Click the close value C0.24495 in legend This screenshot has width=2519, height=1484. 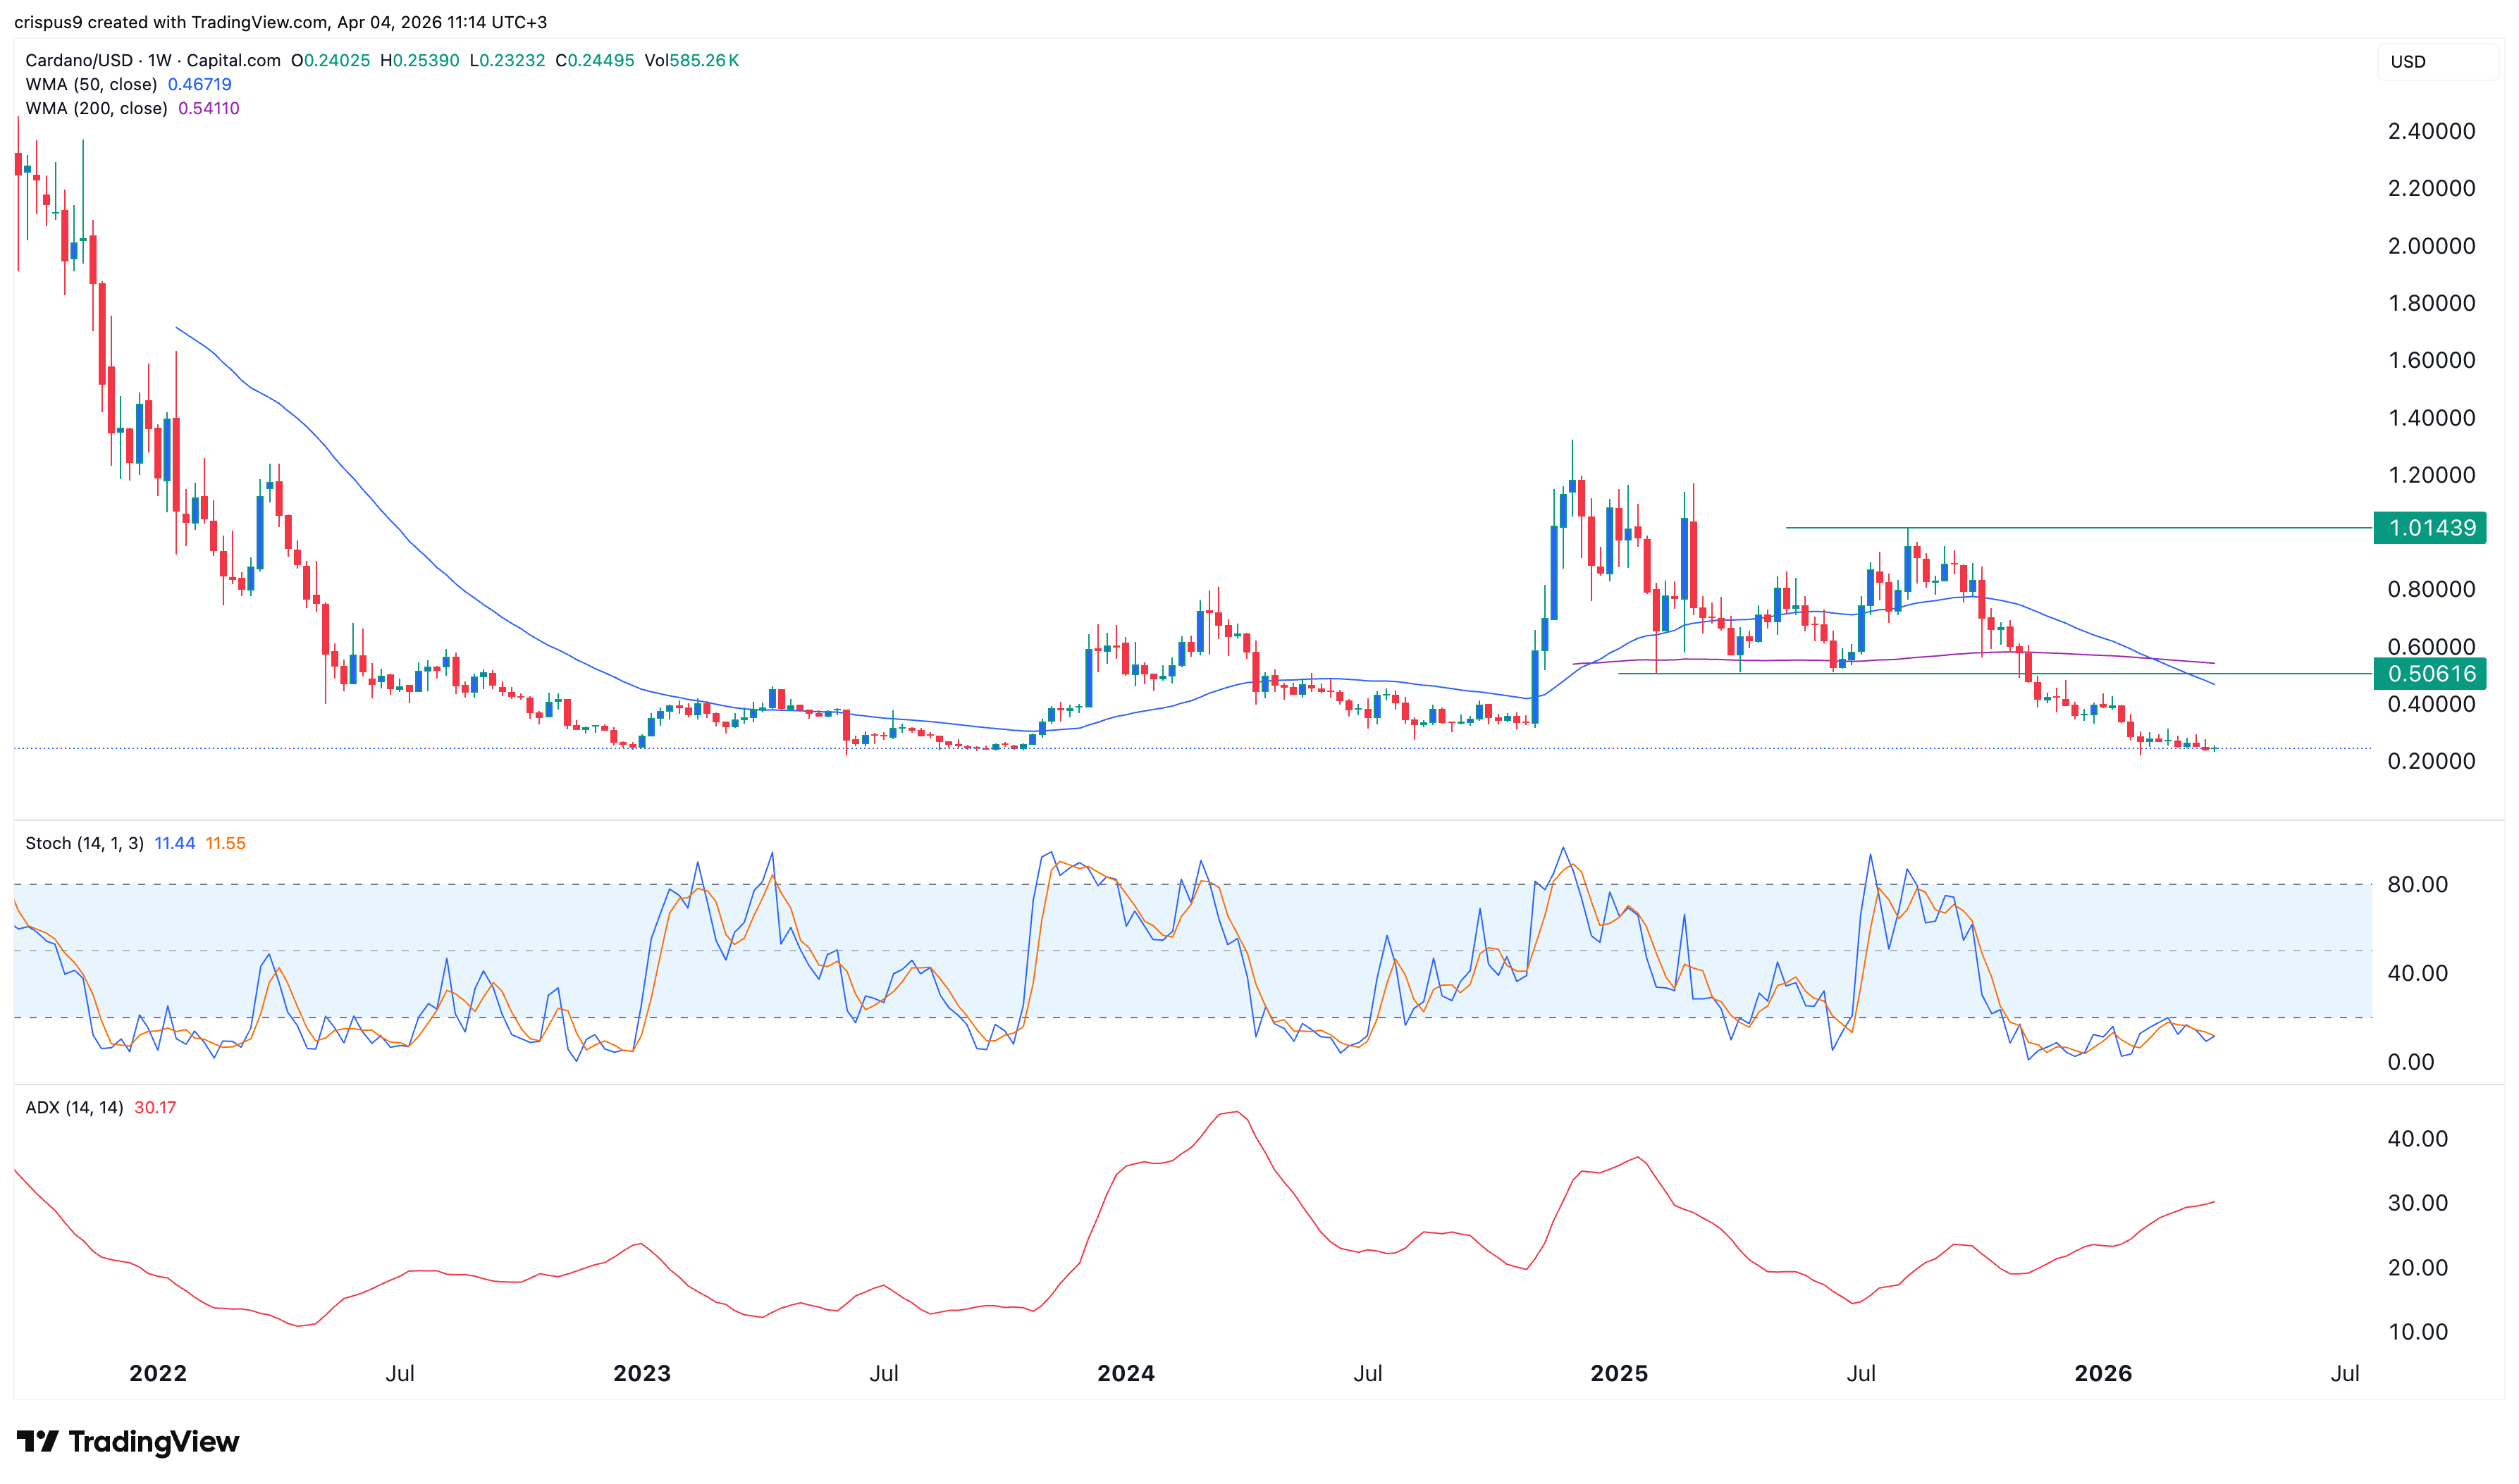(x=595, y=60)
